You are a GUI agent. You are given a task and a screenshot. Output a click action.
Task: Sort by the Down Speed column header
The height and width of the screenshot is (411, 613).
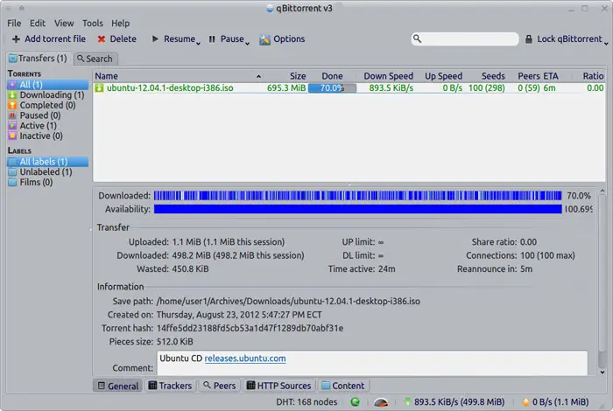[388, 76]
